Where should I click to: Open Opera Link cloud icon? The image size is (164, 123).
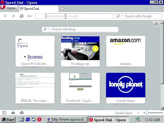click(x=13, y=113)
